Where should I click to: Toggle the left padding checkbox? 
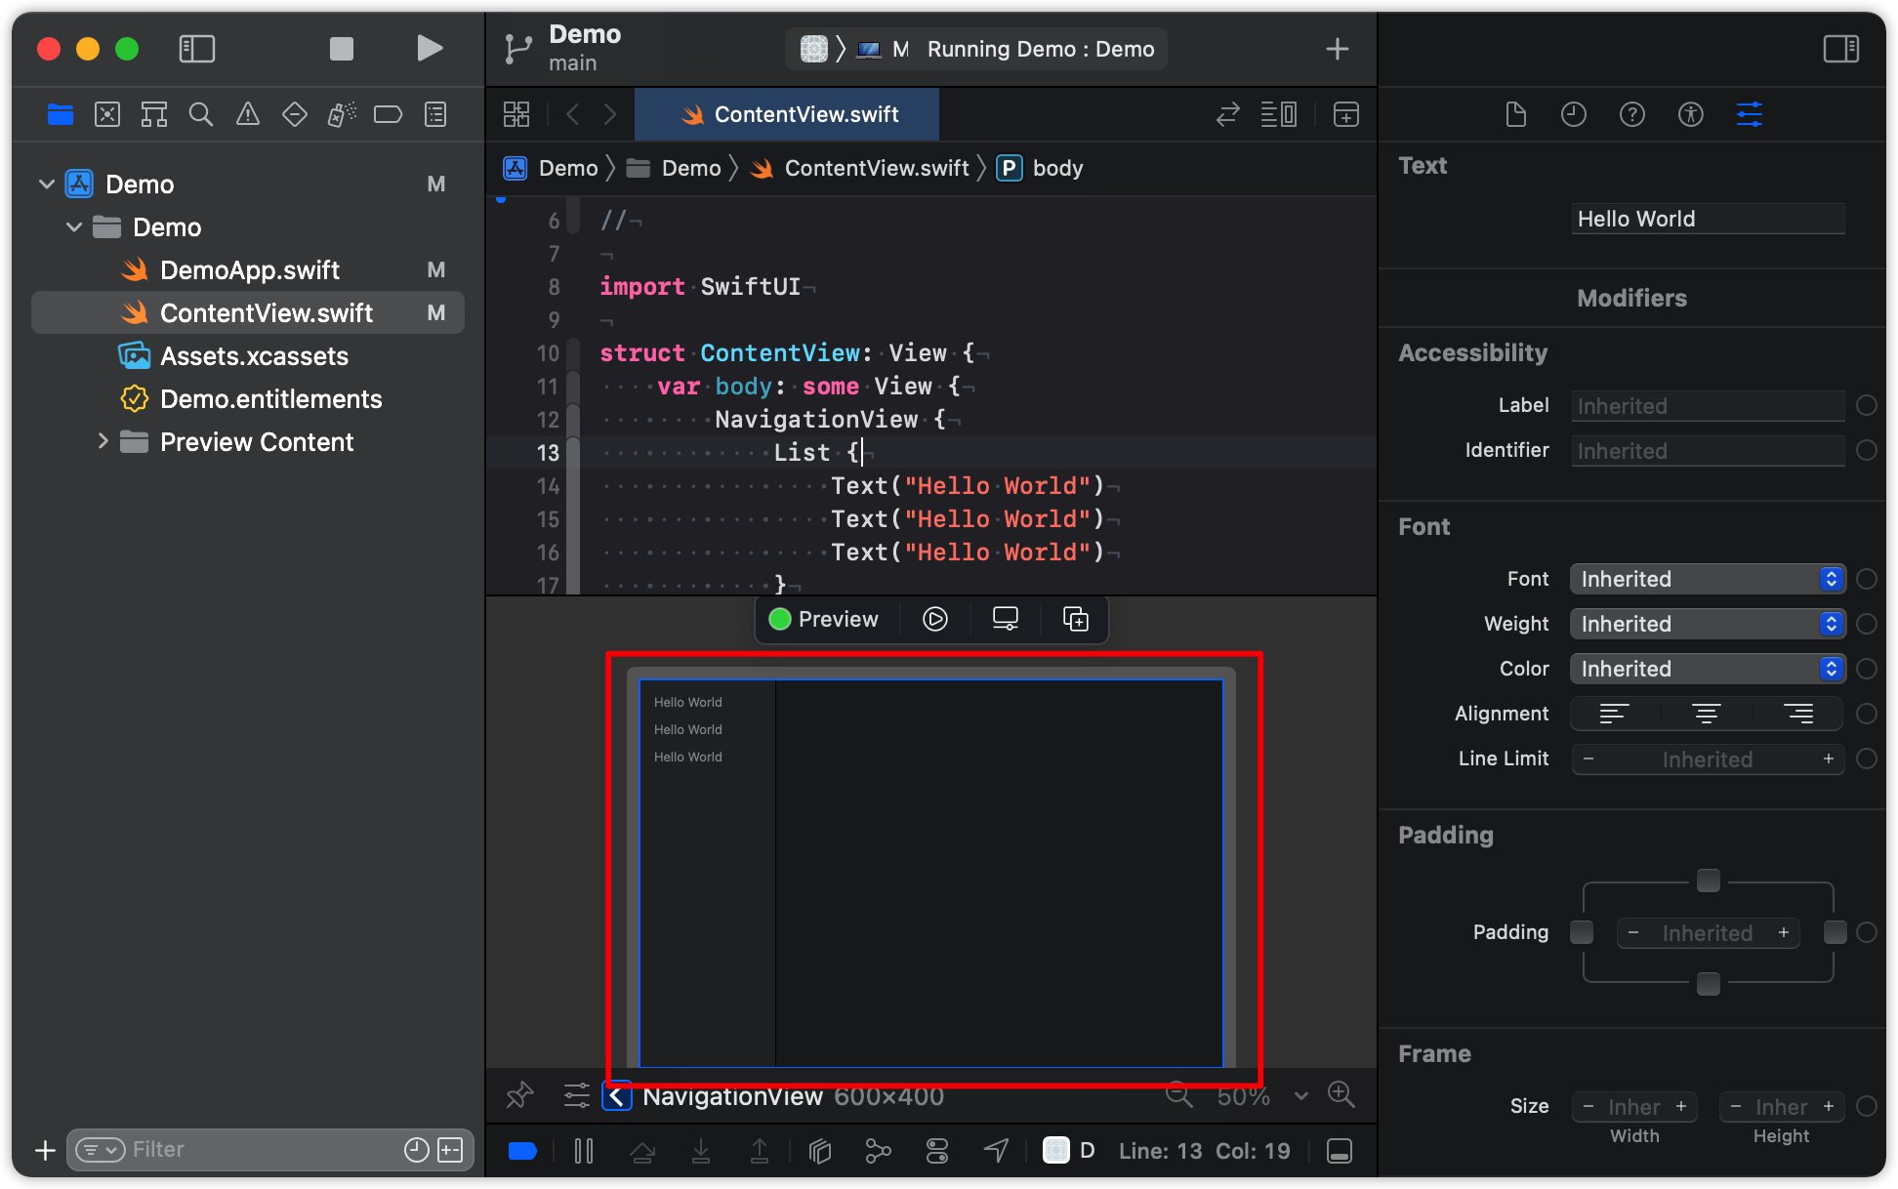click(1582, 932)
